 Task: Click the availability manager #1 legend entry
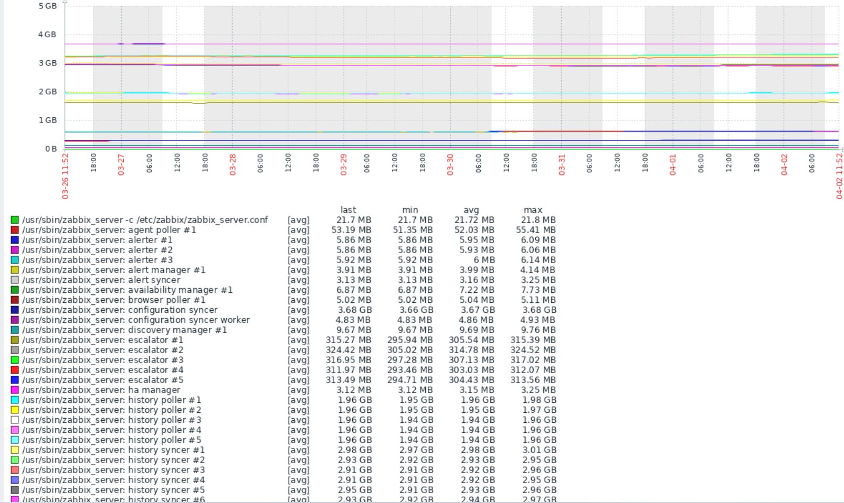[127, 290]
